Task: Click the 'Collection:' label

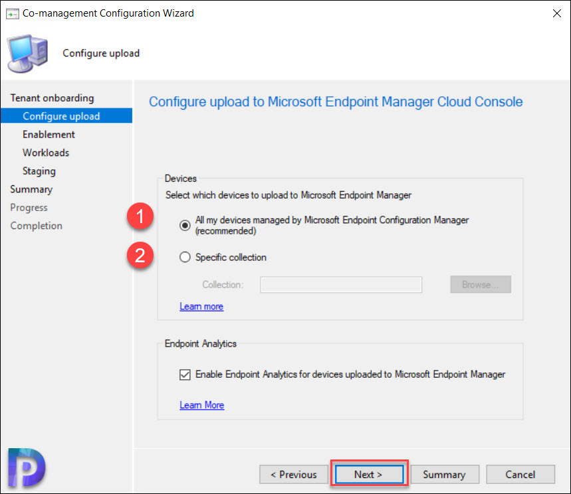Action: tap(223, 284)
